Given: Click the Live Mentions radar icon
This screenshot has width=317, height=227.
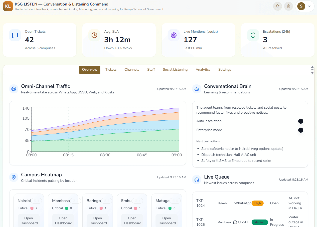Looking at the screenshot, I should (174, 35).
